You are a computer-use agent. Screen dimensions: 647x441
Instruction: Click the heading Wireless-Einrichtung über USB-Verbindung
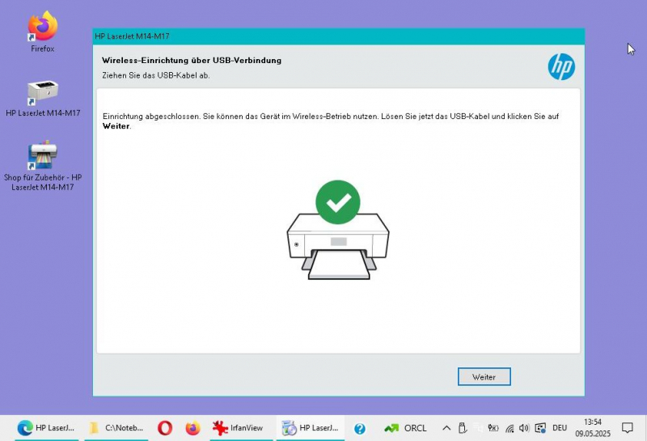click(x=192, y=61)
